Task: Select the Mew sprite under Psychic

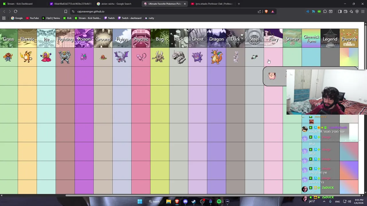Action: tap(141, 57)
